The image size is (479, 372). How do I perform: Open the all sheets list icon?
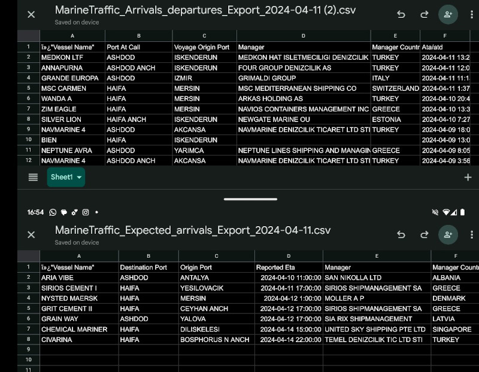[x=34, y=177]
